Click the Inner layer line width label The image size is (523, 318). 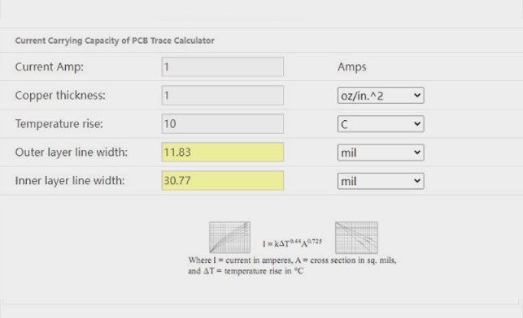tap(70, 181)
